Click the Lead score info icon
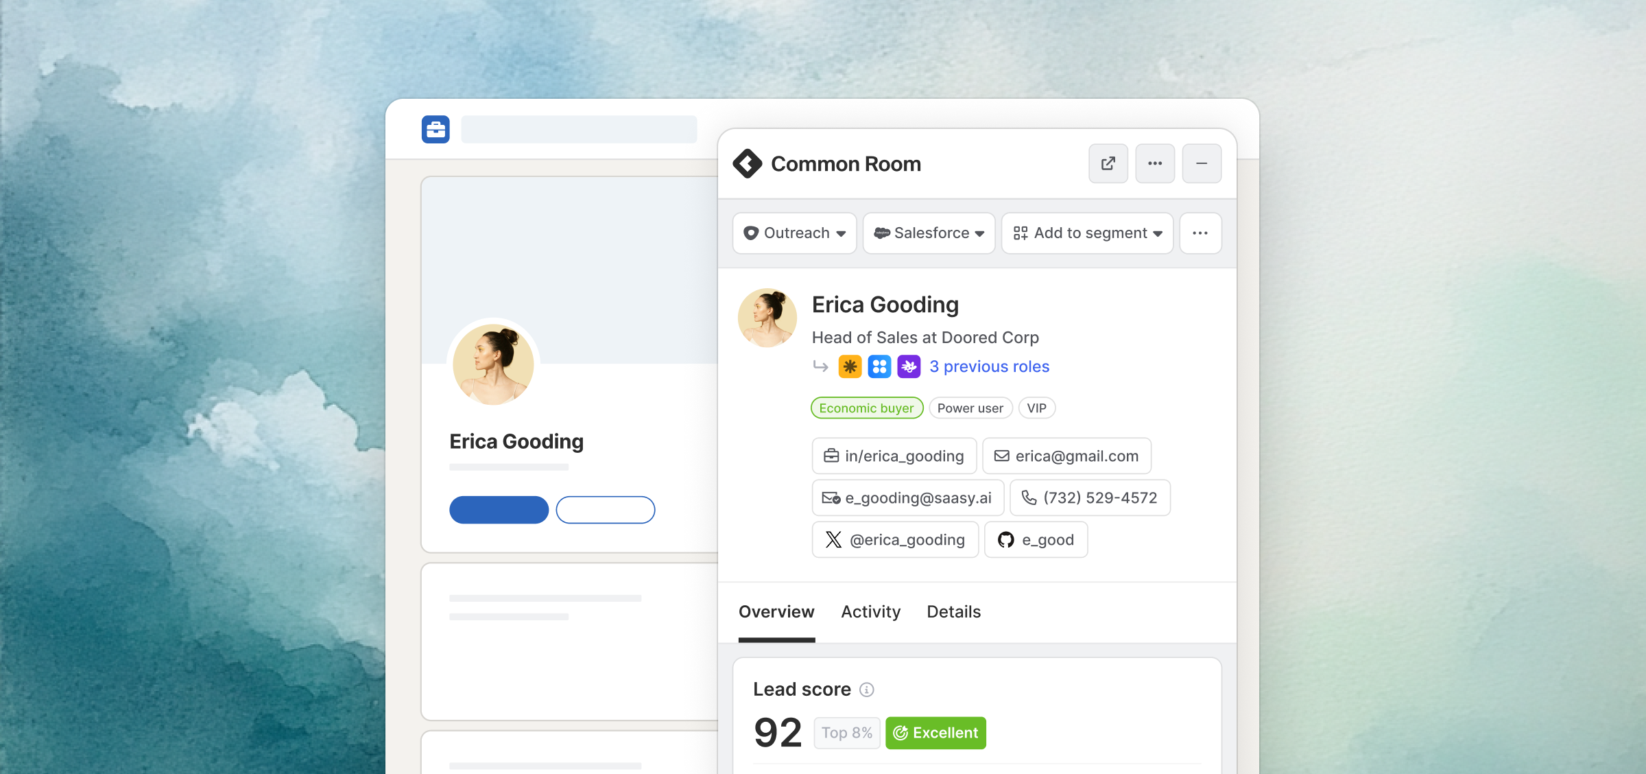The image size is (1646, 774). tap(867, 690)
